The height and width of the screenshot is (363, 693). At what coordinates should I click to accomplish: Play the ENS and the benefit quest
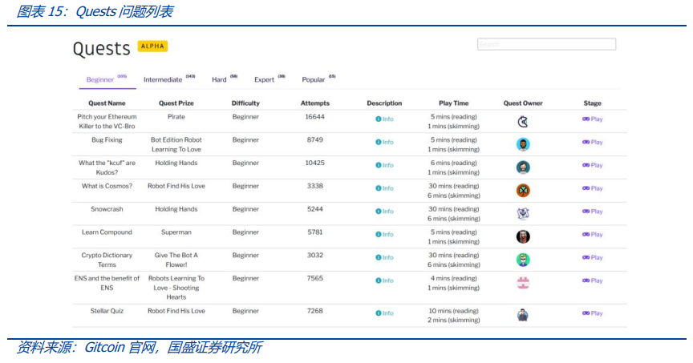click(x=592, y=280)
